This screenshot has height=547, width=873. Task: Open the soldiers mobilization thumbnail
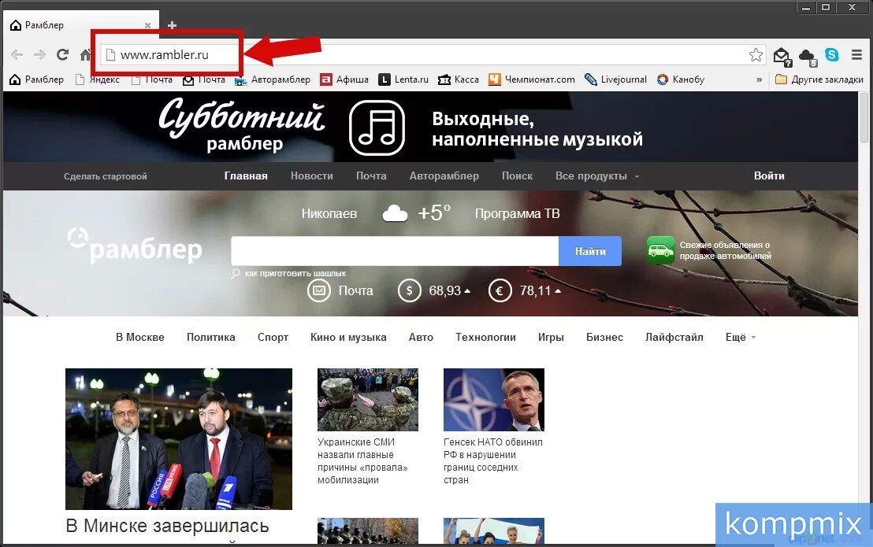click(367, 400)
